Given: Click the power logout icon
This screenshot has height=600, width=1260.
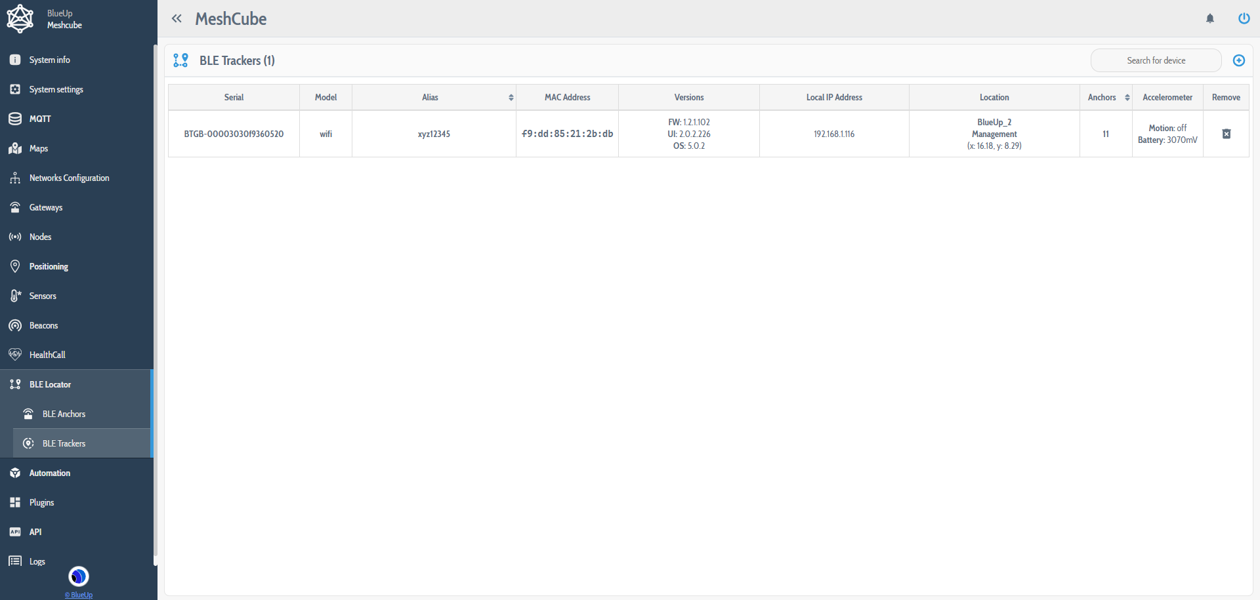Looking at the screenshot, I should (1244, 18).
